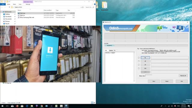Open the Manage ribbon tab
The height and width of the screenshot is (108, 192).
click(28, 4)
